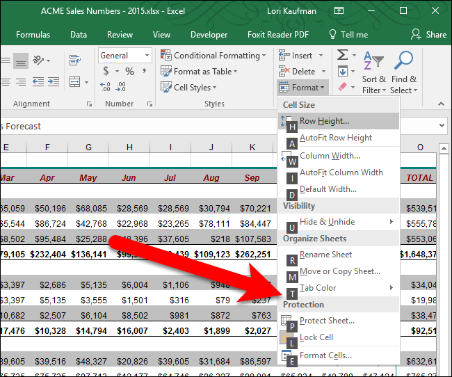Toggle Lock Cell option
Viewport: 452px width, 377px height.
[316, 337]
